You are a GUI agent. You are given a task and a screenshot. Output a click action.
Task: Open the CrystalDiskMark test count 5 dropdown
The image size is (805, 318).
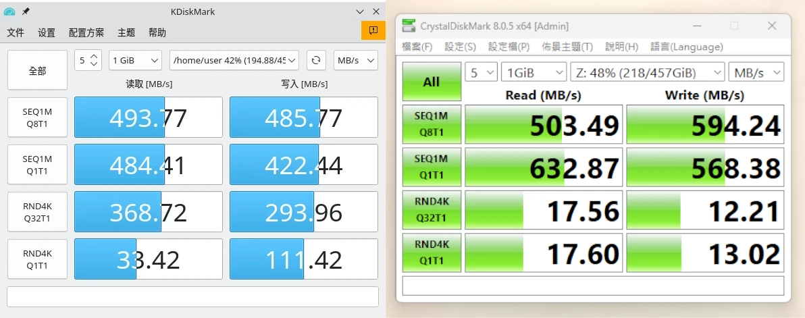481,72
